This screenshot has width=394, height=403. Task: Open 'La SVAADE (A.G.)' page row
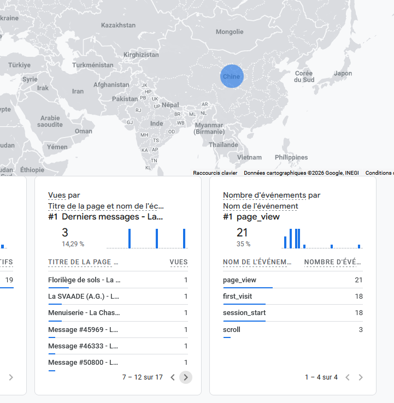(x=84, y=297)
